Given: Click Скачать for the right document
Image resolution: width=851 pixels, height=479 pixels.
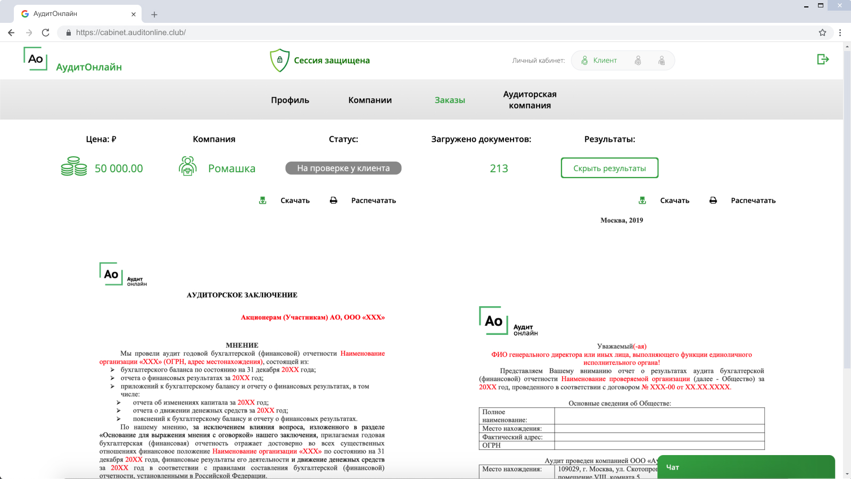Looking at the screenshot, I should (675, 200).
